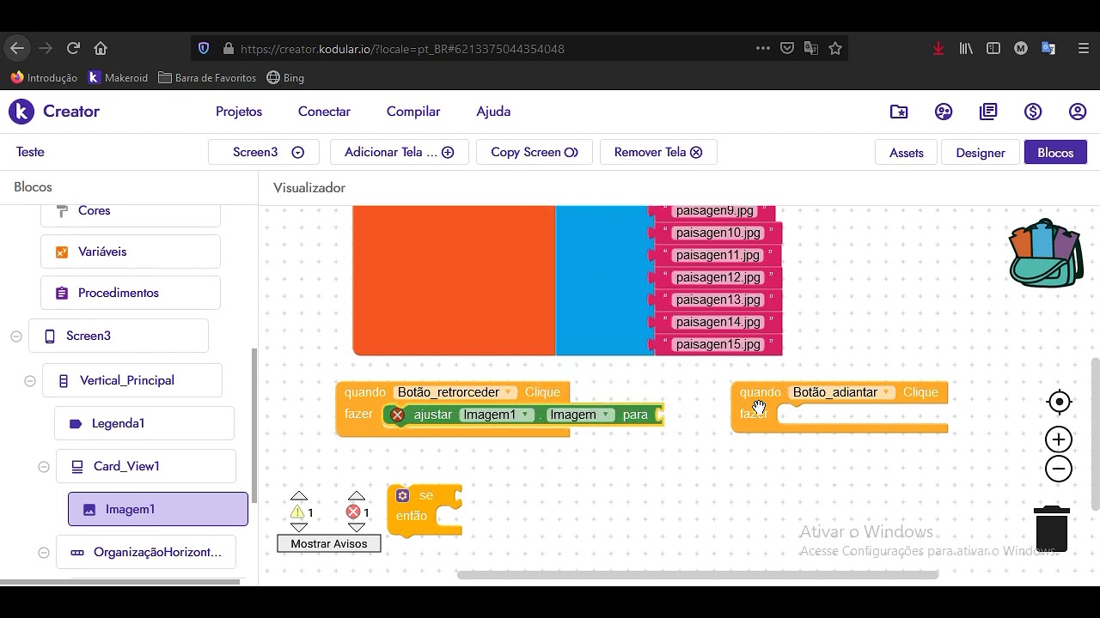Open the browser home page
1100x618 pixels.
tap(101, 49)
